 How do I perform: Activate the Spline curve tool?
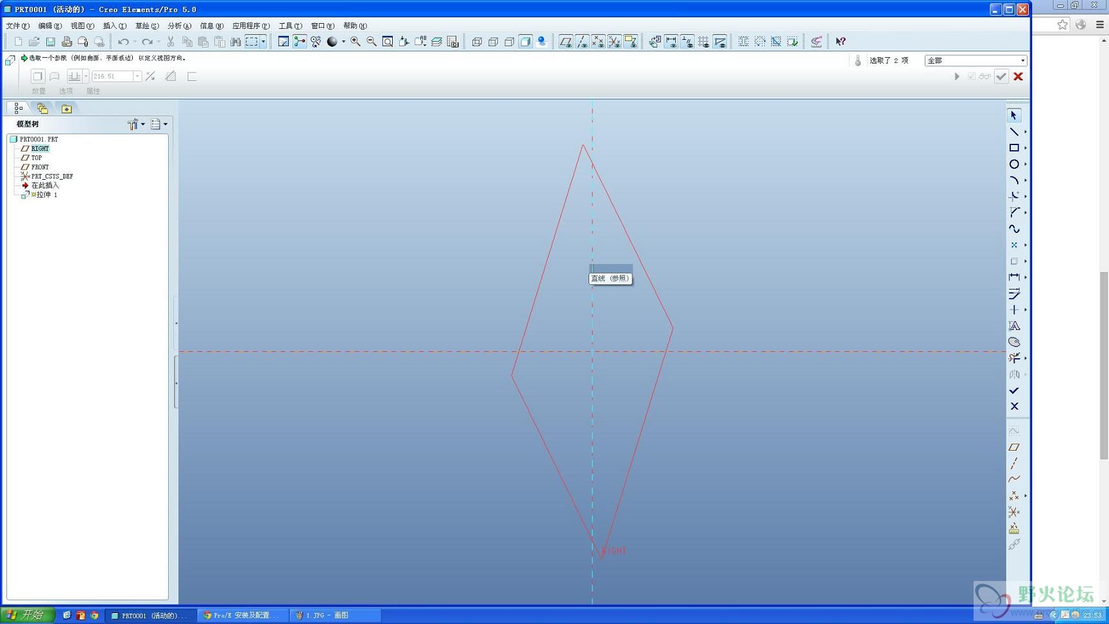point(1014,229)
